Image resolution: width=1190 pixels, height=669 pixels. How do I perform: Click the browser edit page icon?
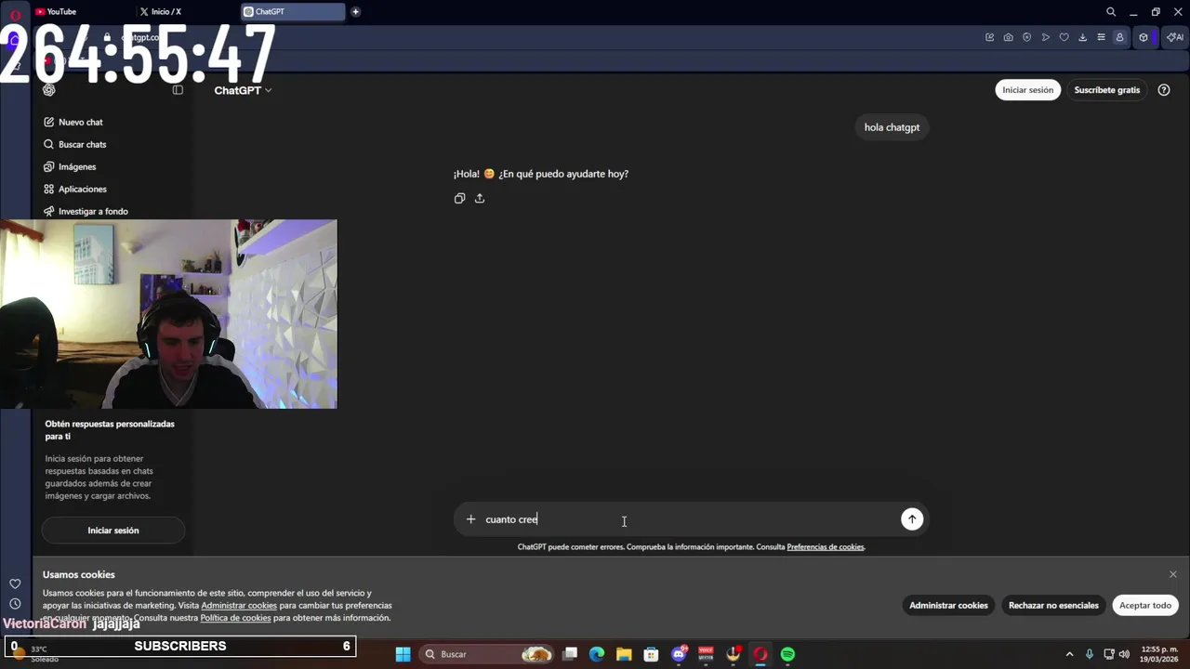(x=990, y=37)
